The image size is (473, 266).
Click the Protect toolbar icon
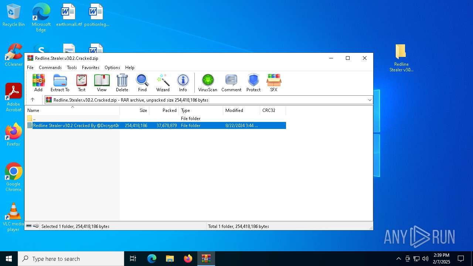[x=253, y=83]
